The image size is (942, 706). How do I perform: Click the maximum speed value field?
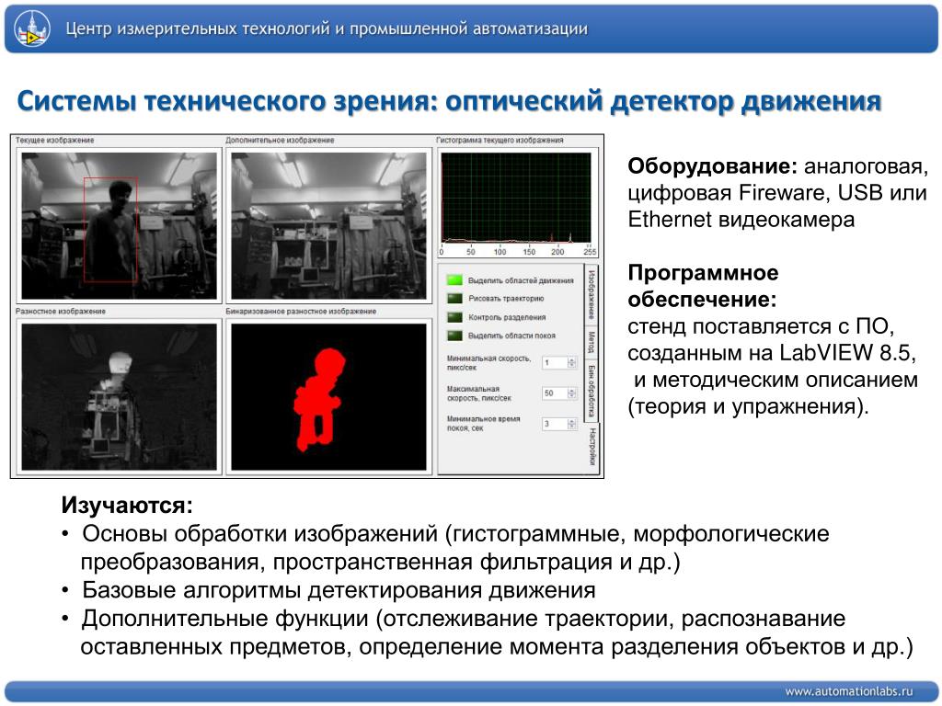click(554, 393)
